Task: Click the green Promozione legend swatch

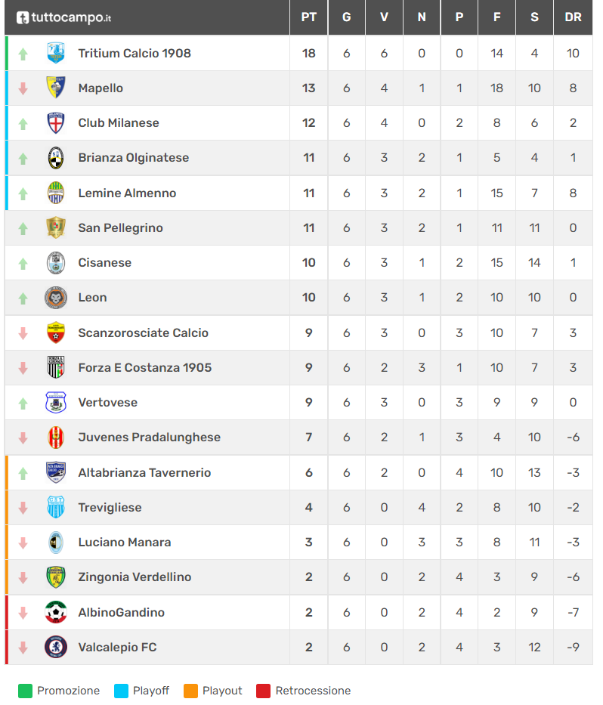Action: (x=26, y=691)
